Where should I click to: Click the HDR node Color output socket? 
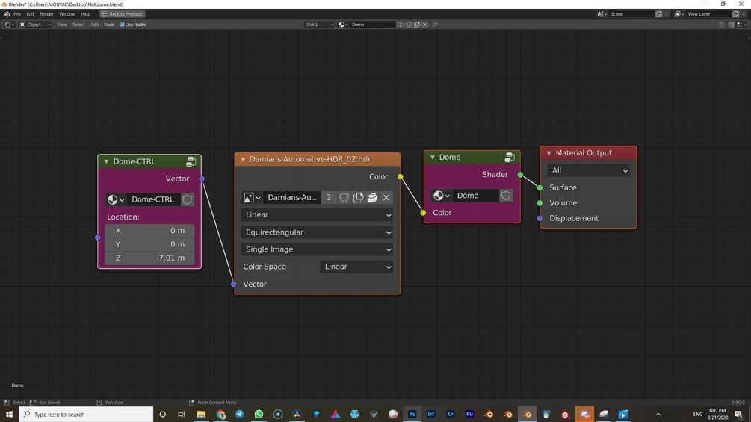[401, 177]
